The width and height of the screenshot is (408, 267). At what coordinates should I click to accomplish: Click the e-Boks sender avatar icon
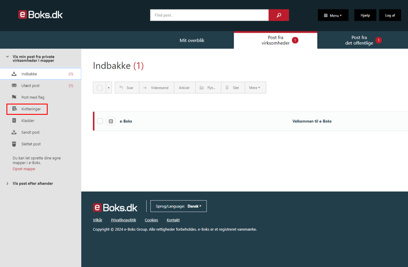(x=111, y=121)
